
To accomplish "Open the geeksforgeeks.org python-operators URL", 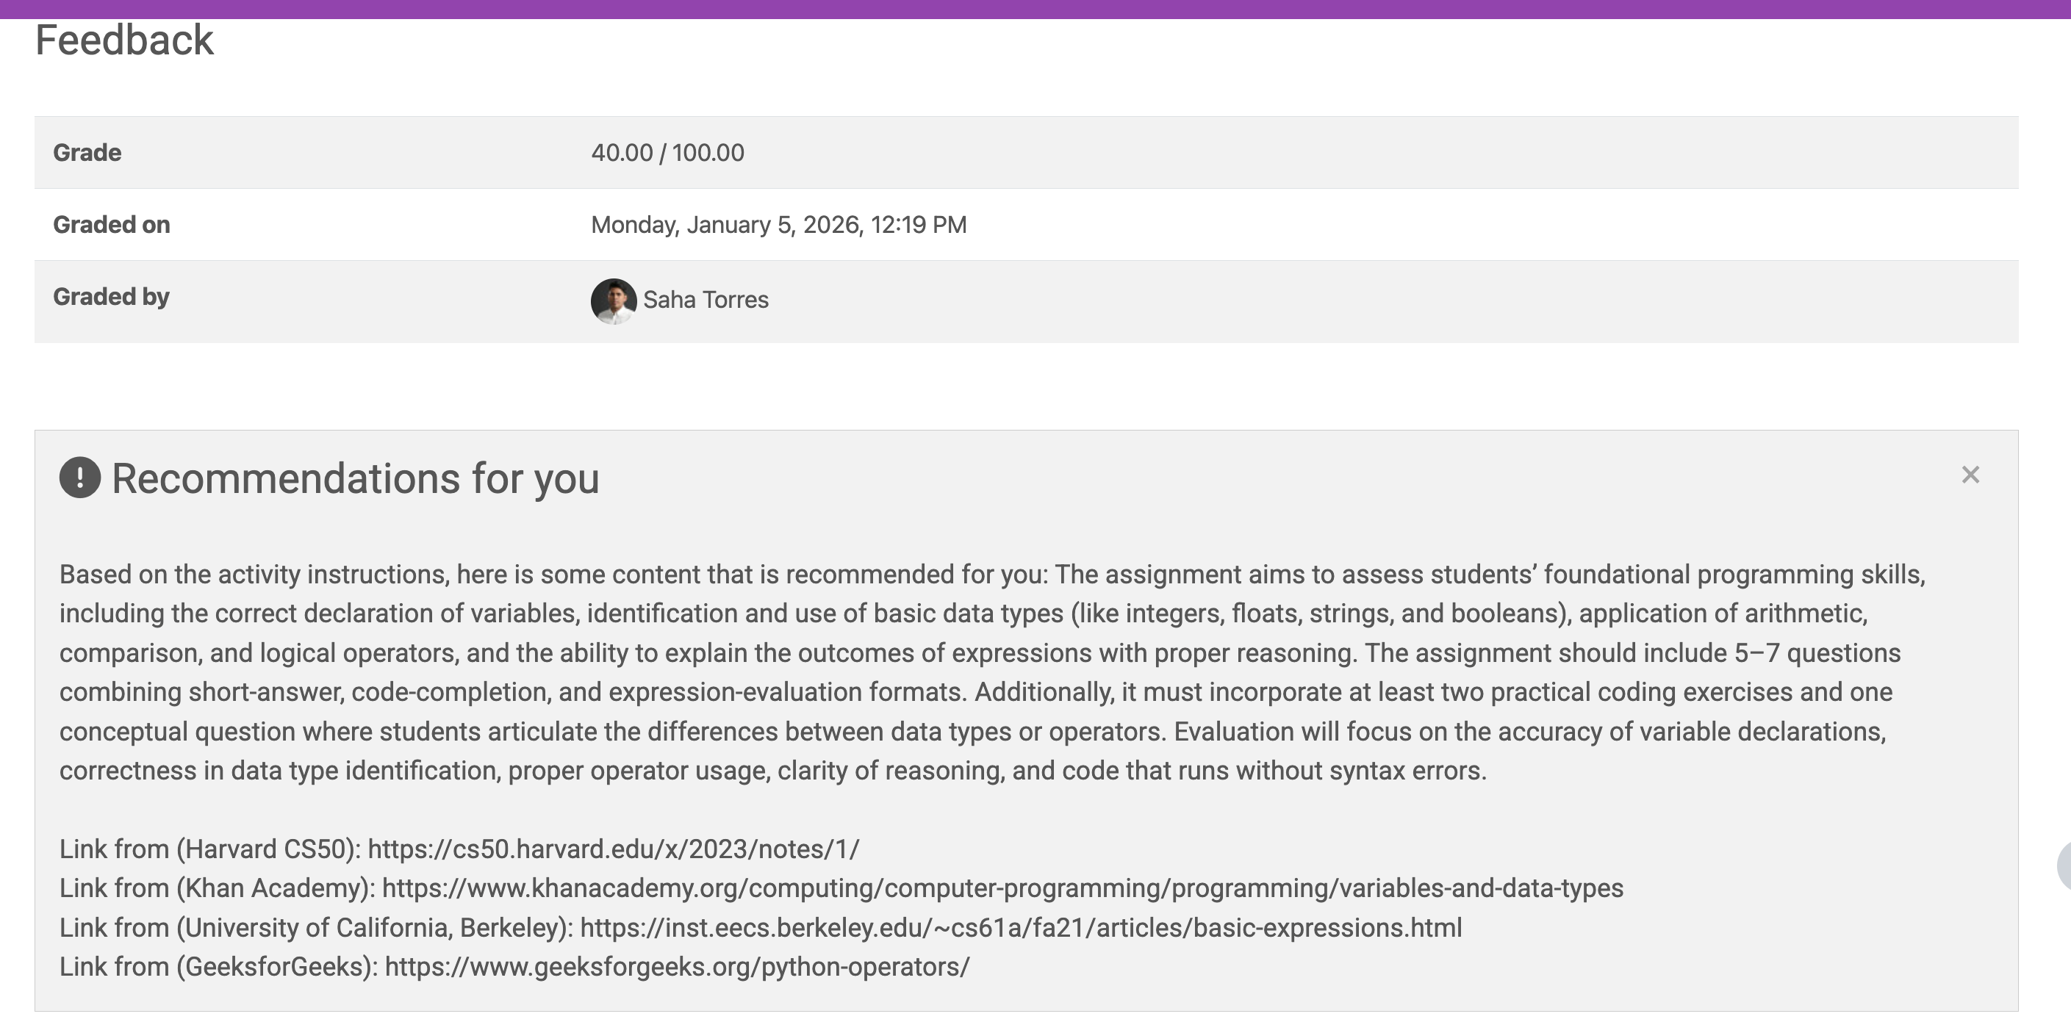I will (x=677, y=966).
